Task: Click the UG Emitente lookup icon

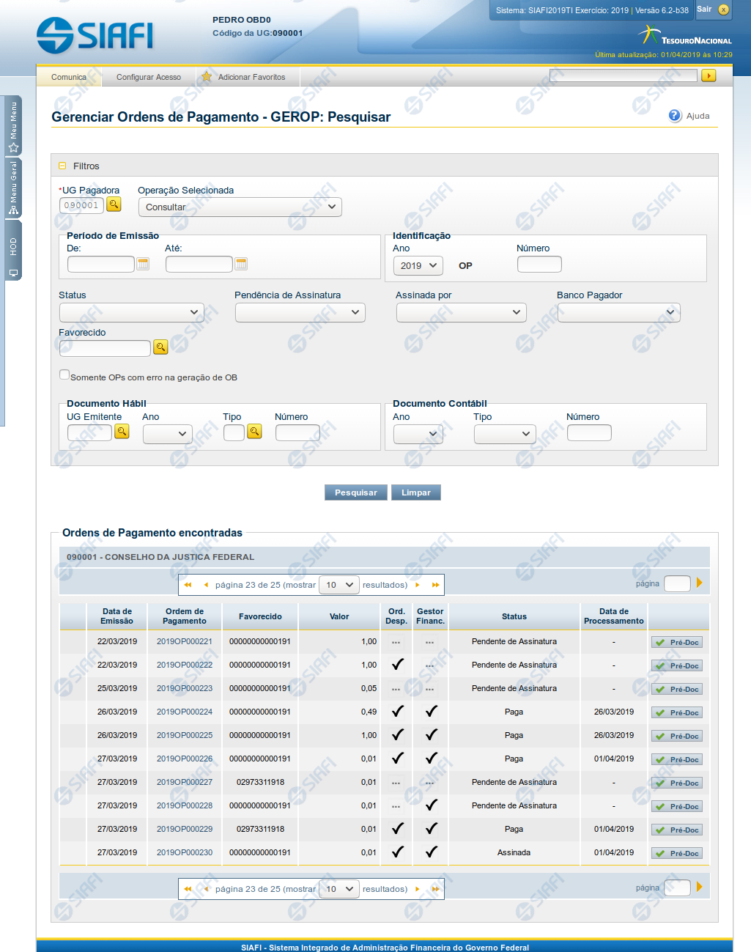Action: [x=122, y=432]
